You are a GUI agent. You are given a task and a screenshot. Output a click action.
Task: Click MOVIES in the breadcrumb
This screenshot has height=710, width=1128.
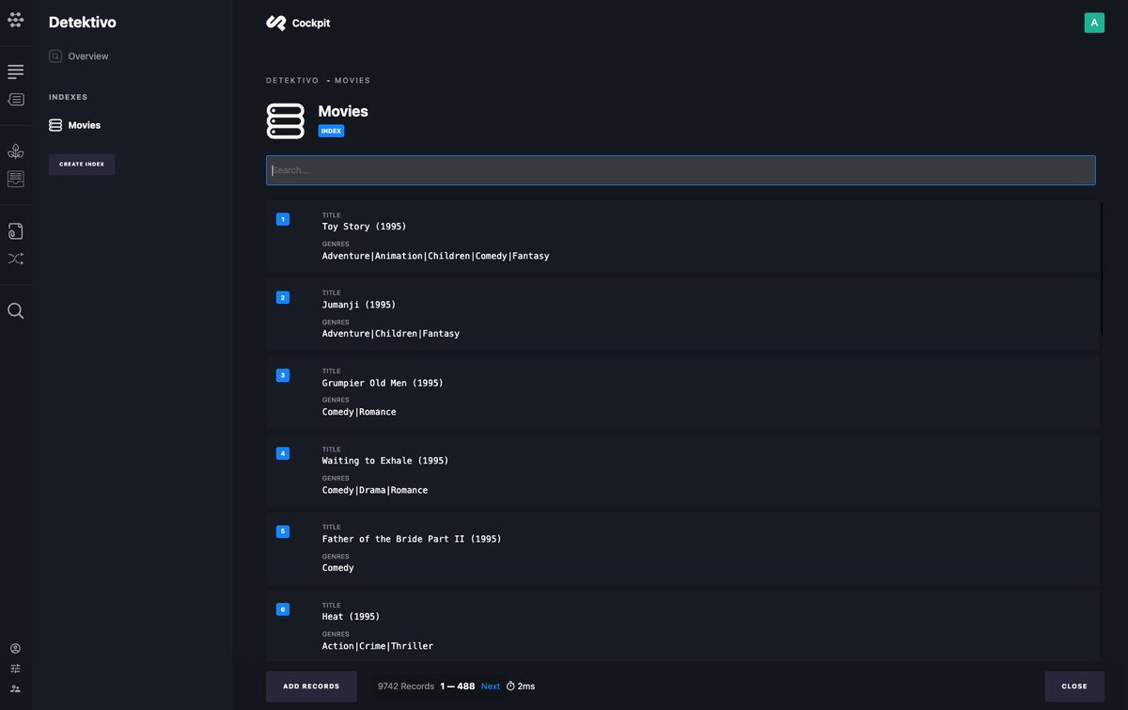click(352, 81)
